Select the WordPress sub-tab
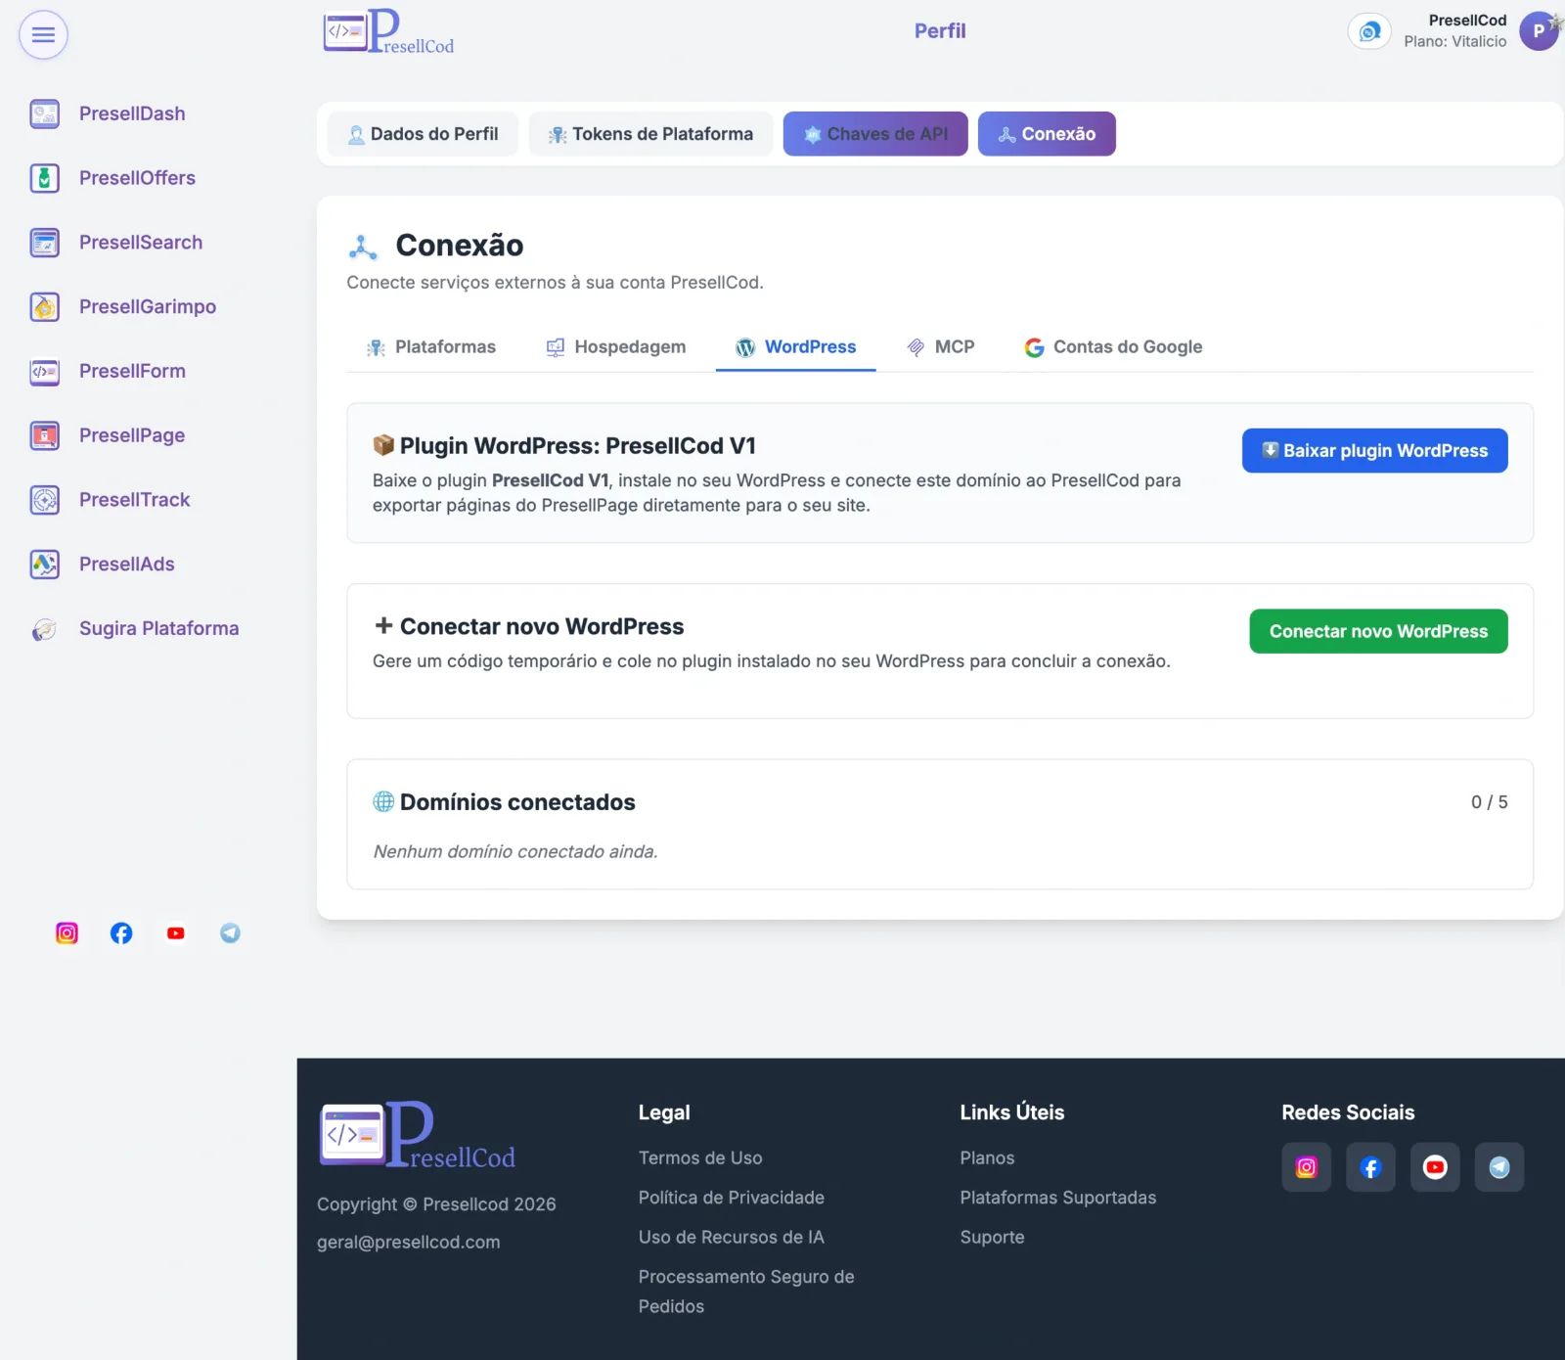This screenshot has height=1360, width=1565. tap(796, 347)
